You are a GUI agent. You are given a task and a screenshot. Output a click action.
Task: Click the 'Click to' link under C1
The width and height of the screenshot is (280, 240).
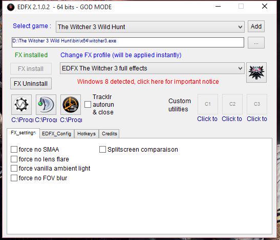pyautogui.click(x=207, y=119)
